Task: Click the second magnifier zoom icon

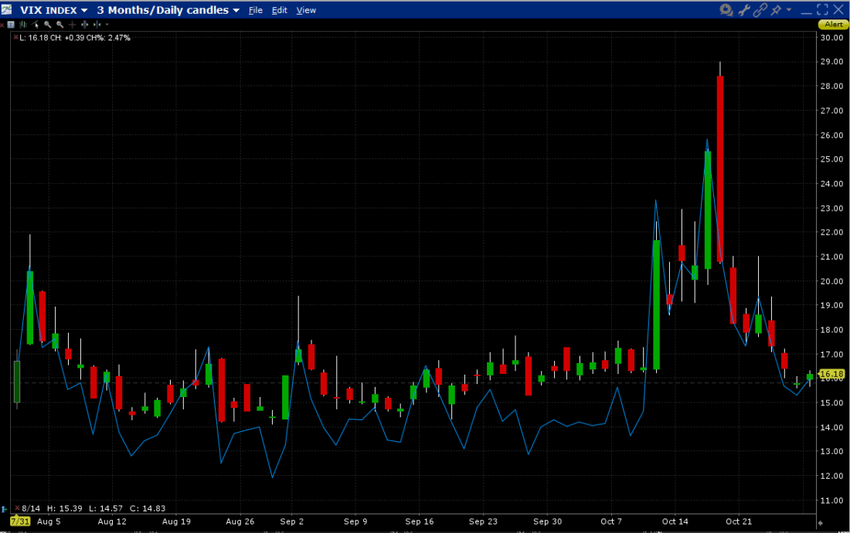Action: [59, 25]
